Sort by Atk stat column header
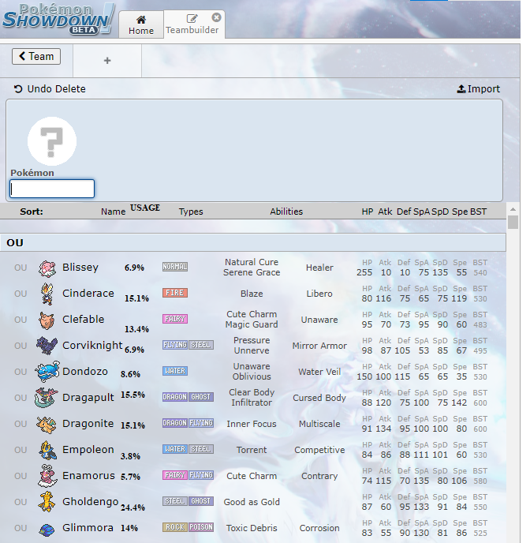 (x=385, y=212)
